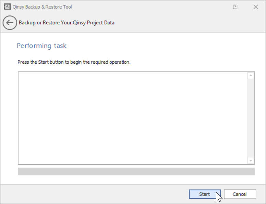This screenshot has height=204, width=266.
Task: Click the log box scroll up arrow
Action: tap(251, 75)
